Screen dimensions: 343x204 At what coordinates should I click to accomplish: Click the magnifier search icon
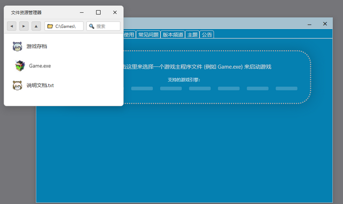click(92, 26)
